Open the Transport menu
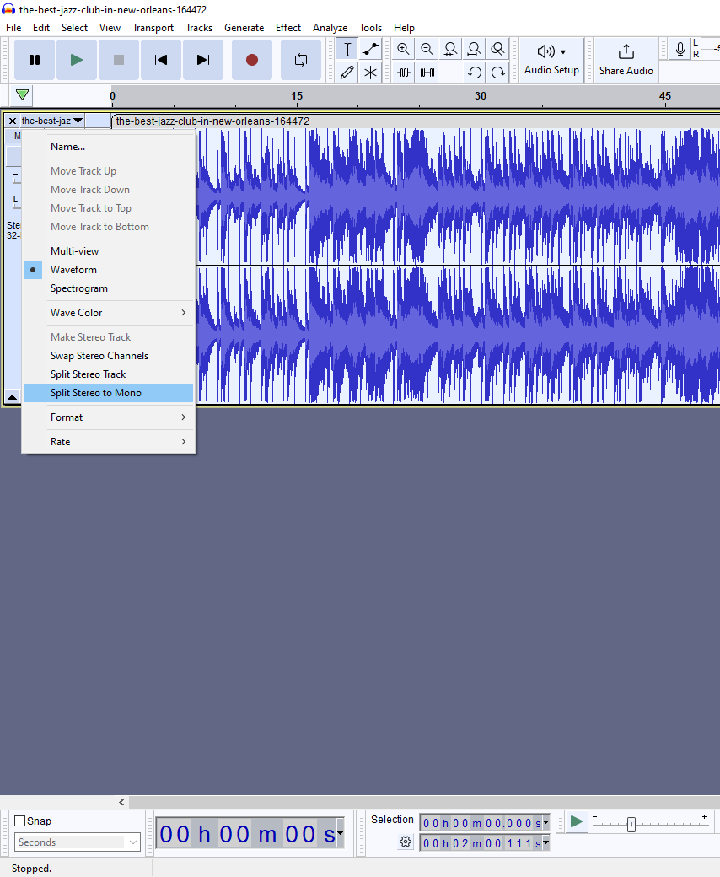 pos(153,27)
